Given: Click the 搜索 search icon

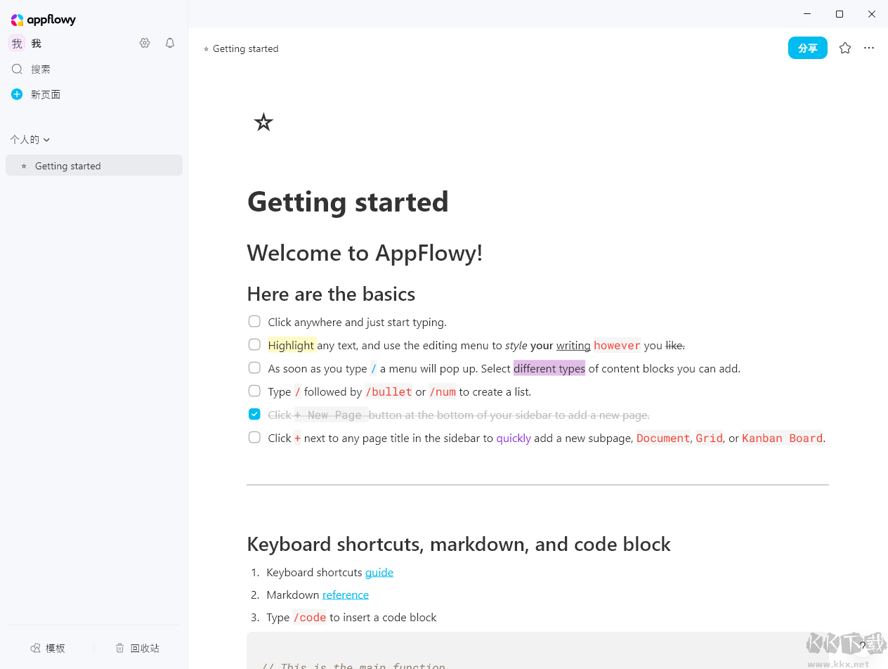Looking at the screenshot, I should [x=17, y=69].
